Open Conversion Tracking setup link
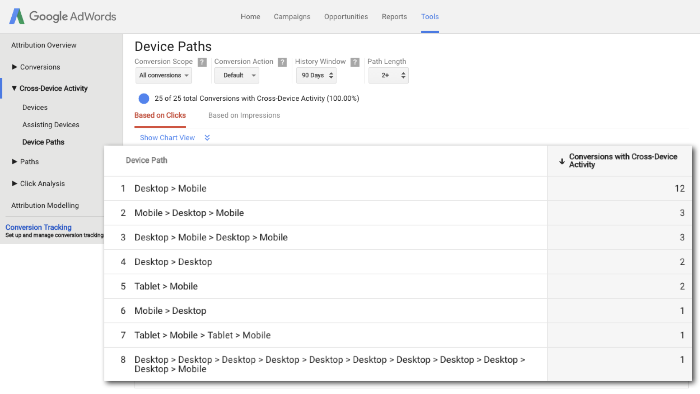 point(38,227)
